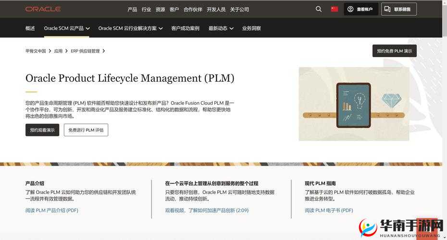
Task: Click the 联系销售 contact sales button
Action: tap(399, 9)
